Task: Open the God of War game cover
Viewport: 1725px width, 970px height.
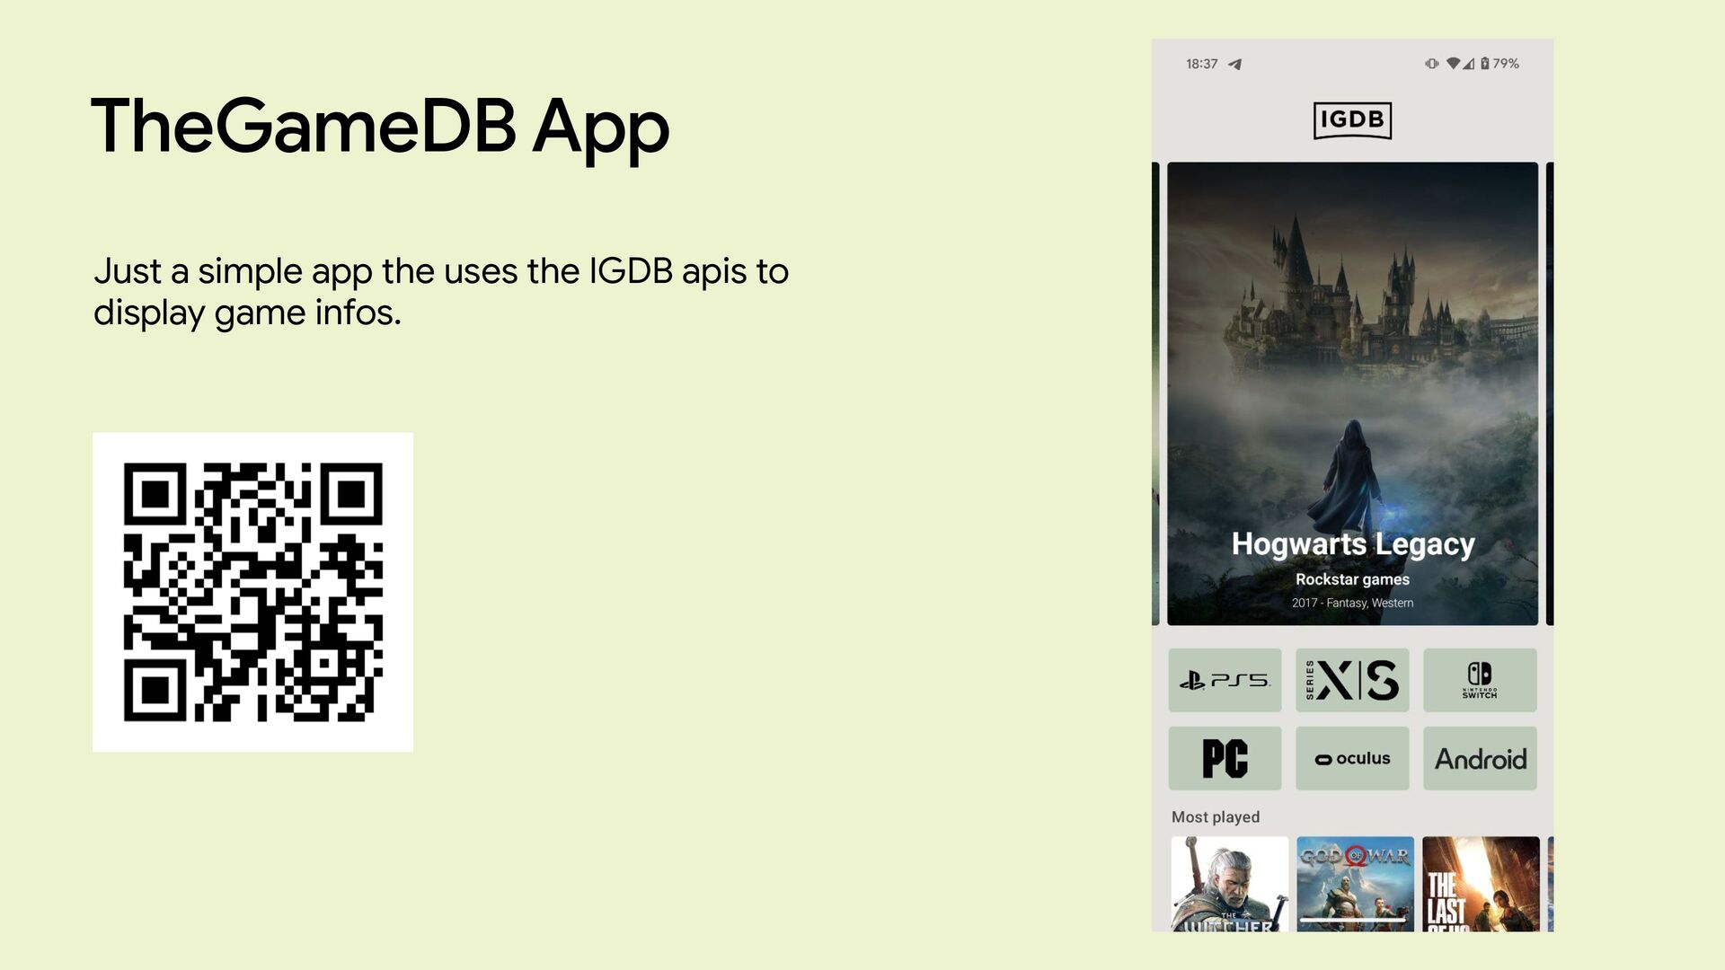Action: coord(1355,884)
